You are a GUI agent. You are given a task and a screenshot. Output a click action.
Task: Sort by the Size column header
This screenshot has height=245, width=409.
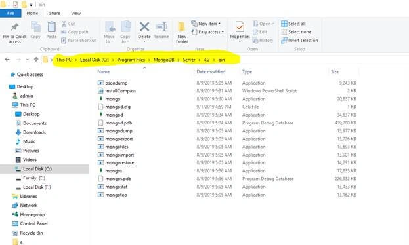pos(335,72)
